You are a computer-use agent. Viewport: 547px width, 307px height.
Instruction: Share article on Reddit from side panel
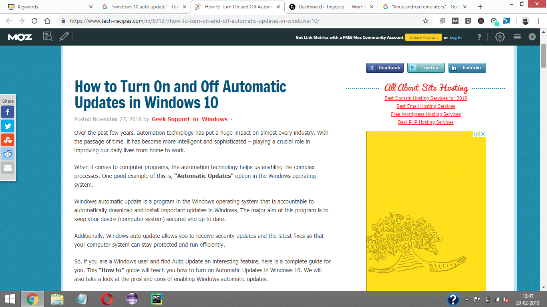[8, 153]
